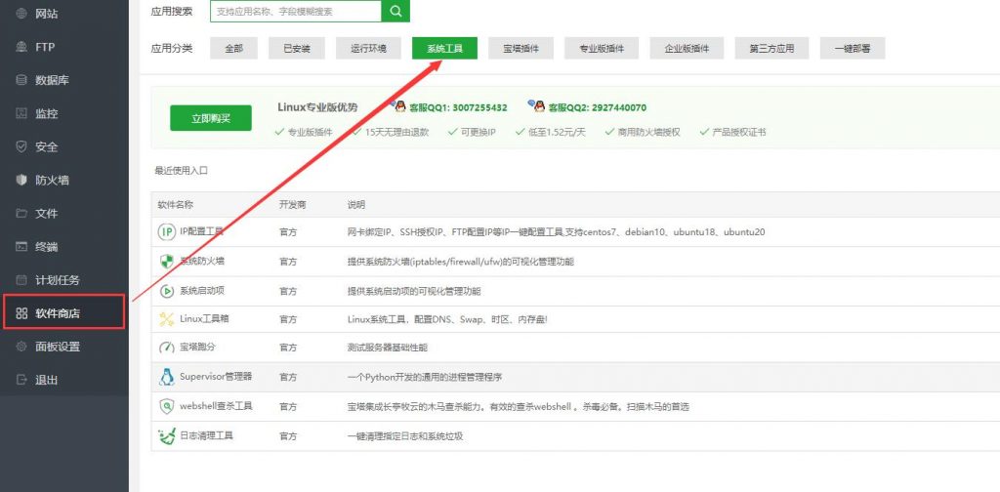Click the panel settings gear icon

[21, 346]
